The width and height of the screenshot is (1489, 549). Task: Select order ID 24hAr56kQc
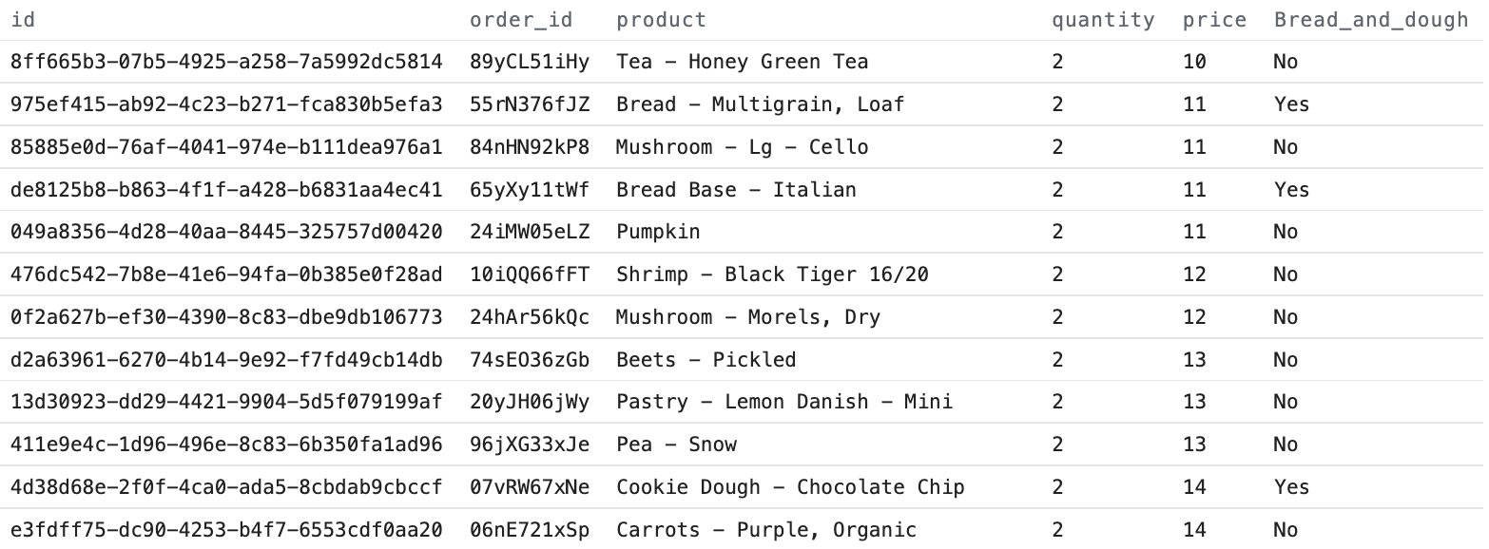point(530,317)
